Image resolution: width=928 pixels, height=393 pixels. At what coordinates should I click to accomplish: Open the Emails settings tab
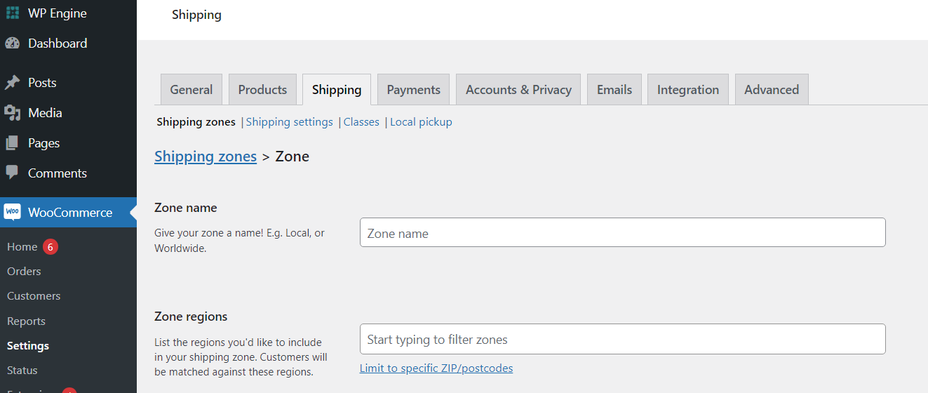click(x=614, y=90)
